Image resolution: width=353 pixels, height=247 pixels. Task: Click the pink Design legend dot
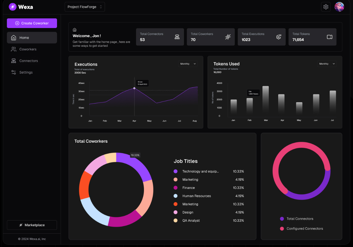tap(176, 212)
